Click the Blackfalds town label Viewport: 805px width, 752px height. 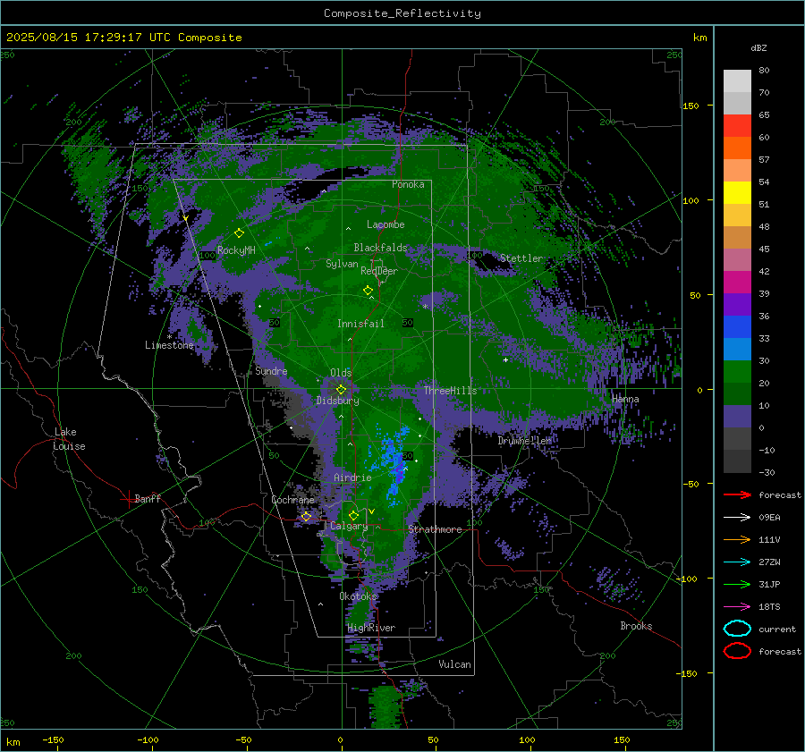click(x=380, y=248)
